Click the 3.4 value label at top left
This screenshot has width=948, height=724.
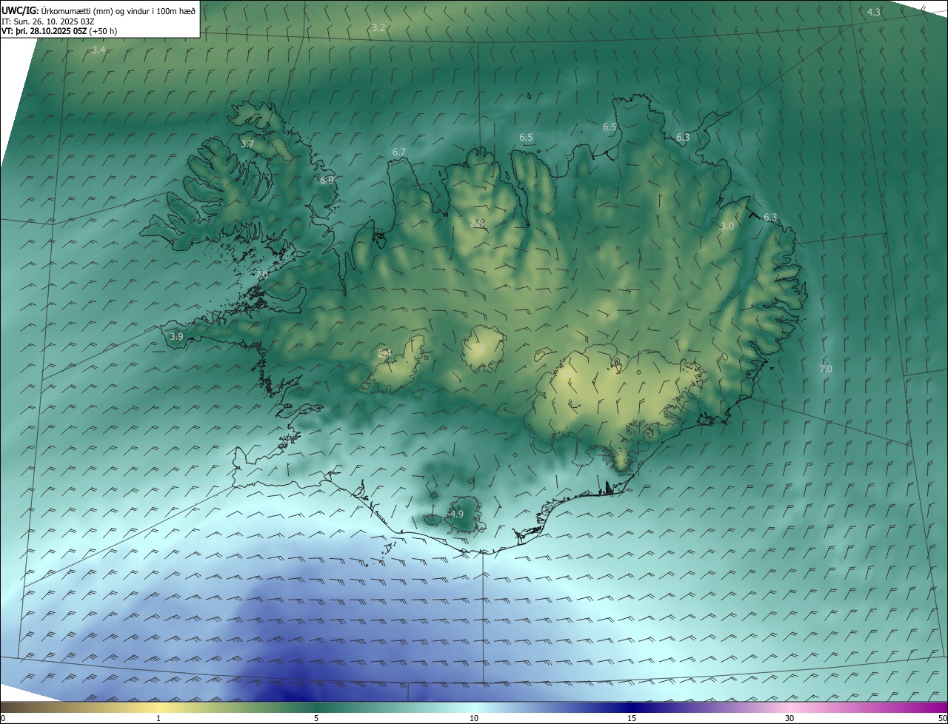99,50
